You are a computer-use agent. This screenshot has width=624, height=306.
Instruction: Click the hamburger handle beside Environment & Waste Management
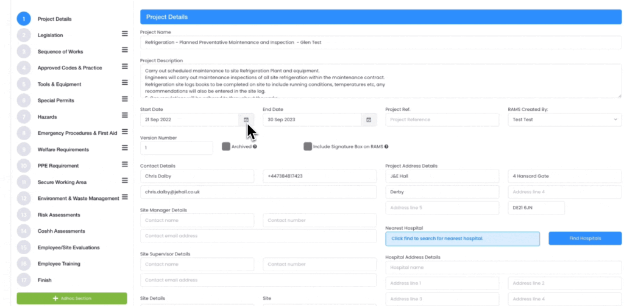point(124,196)
